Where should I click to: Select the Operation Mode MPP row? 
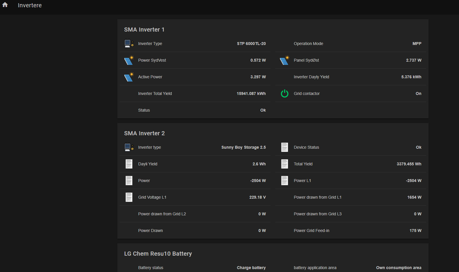pos(350,44)
